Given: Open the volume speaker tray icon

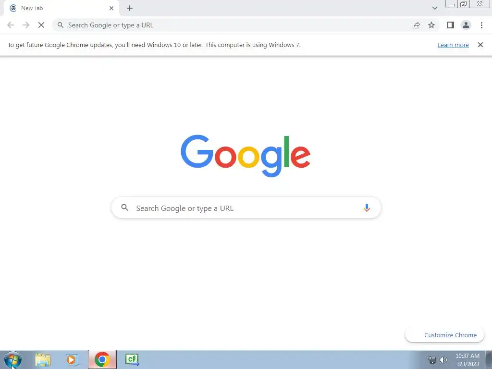Looking at the screenshot, I should point(443,360).
